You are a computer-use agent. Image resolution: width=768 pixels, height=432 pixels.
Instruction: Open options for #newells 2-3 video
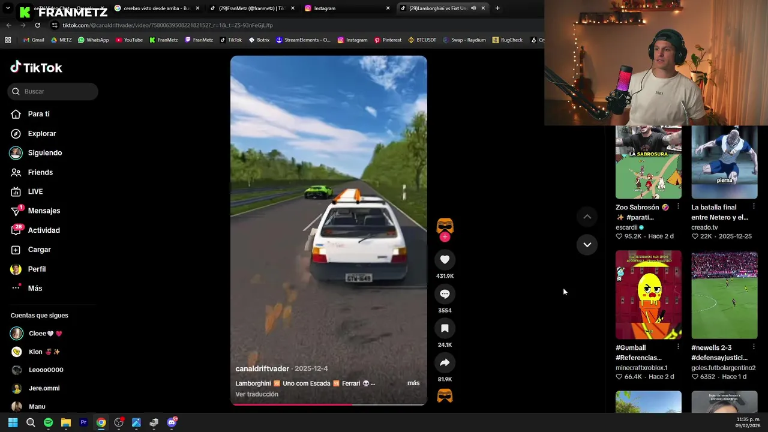tap(754, 347)
